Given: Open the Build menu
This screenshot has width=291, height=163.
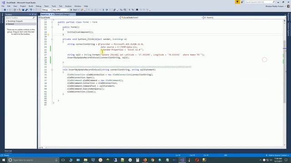Looking at the screenshot, I should tap(31, 6).
